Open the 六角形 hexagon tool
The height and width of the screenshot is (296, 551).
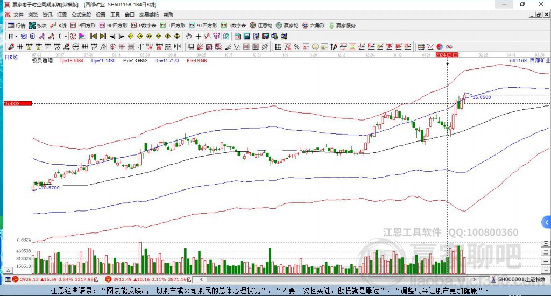tap(314, 25)
